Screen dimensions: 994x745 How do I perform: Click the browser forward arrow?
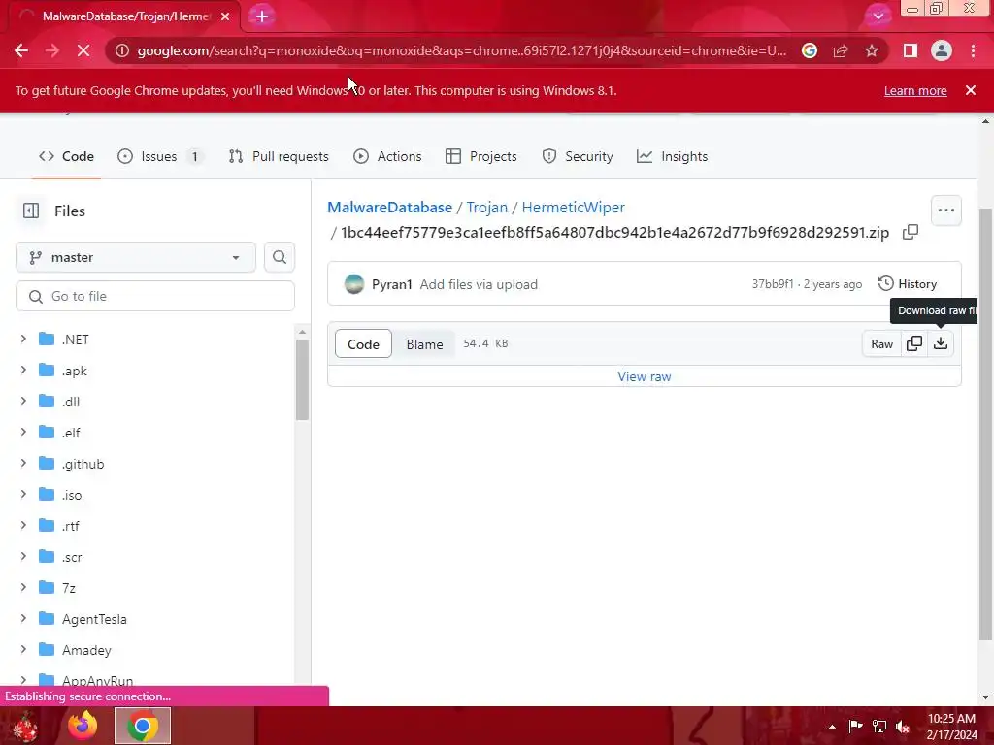(52, 50)
